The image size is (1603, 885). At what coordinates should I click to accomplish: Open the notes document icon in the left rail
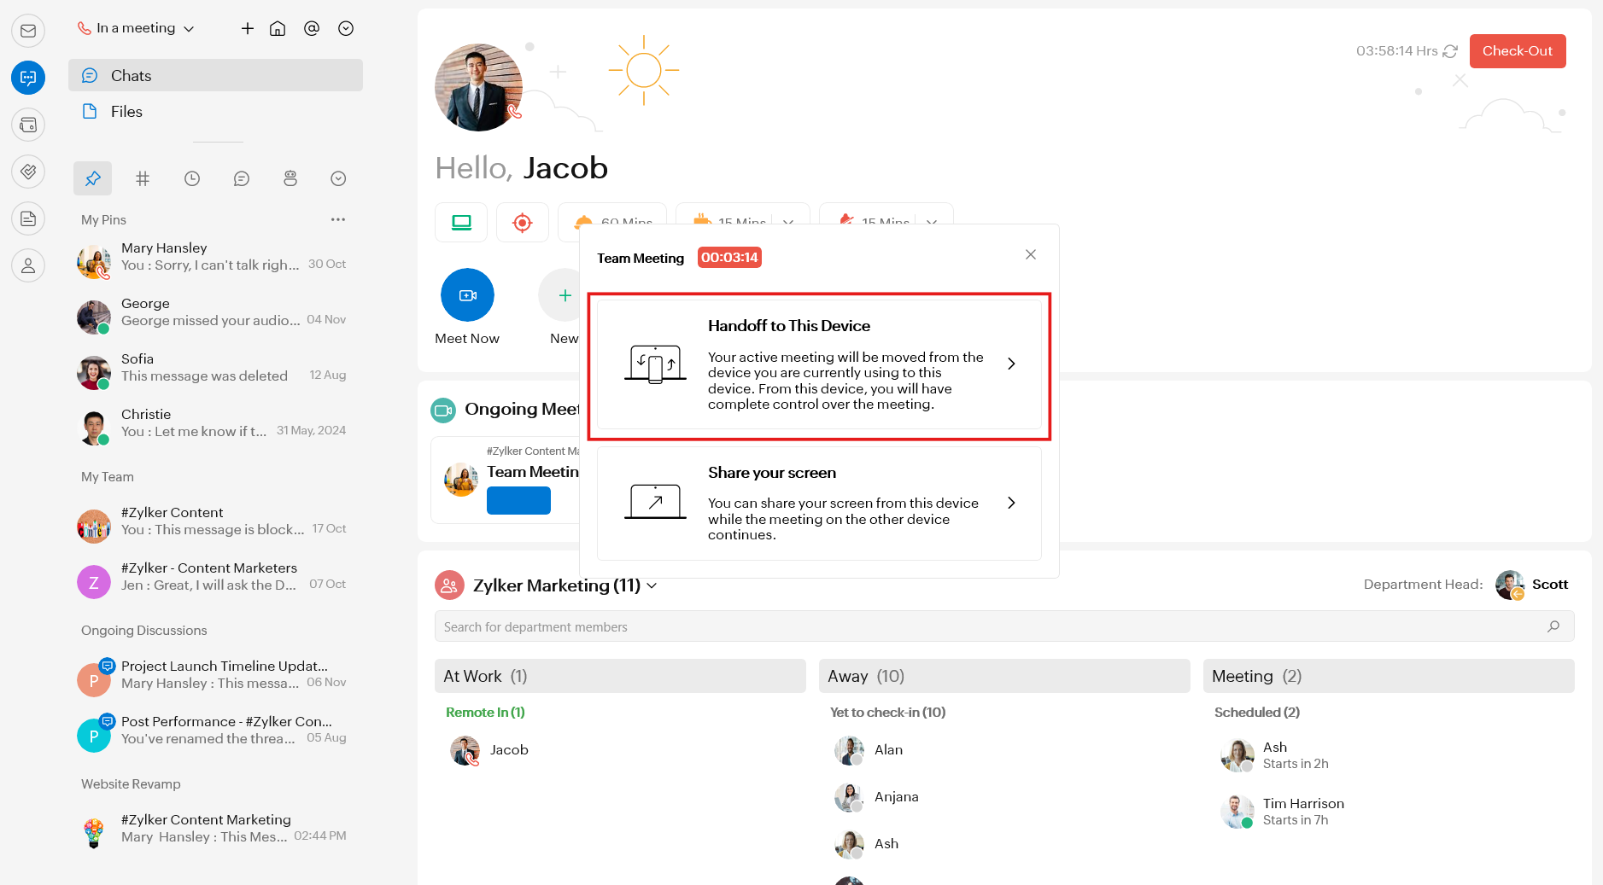pyautogui.click(x=28, y=218)
